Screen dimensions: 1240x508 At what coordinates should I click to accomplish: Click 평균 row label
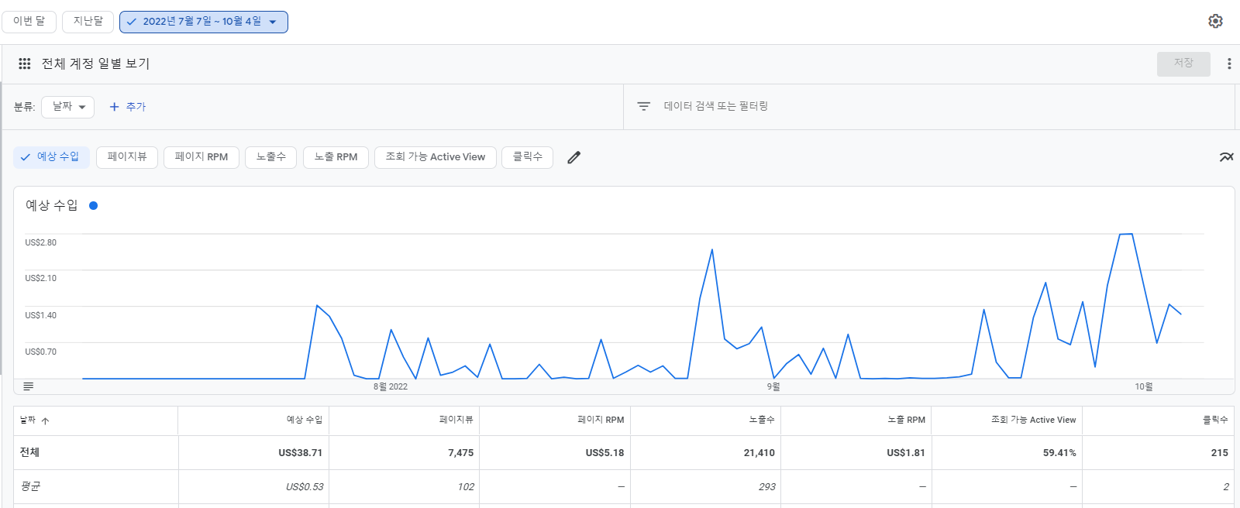click(x=30, y=486)
